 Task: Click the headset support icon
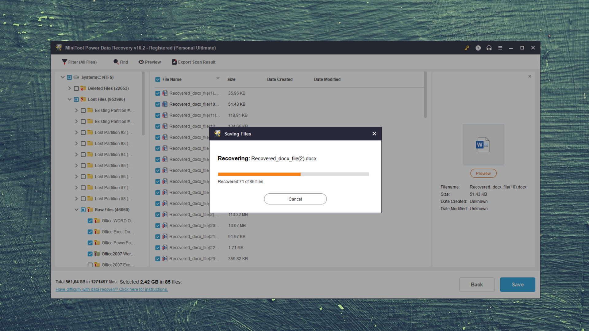(x=489, y=48)
